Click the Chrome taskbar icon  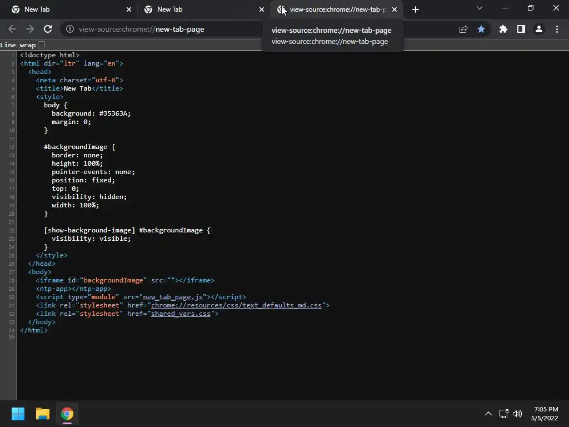(x=67, y=414)
